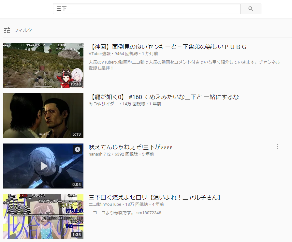This screenshot has width=292, height=242.
Task: Visit the みつやサイダー channel
Action: (103, 104)
